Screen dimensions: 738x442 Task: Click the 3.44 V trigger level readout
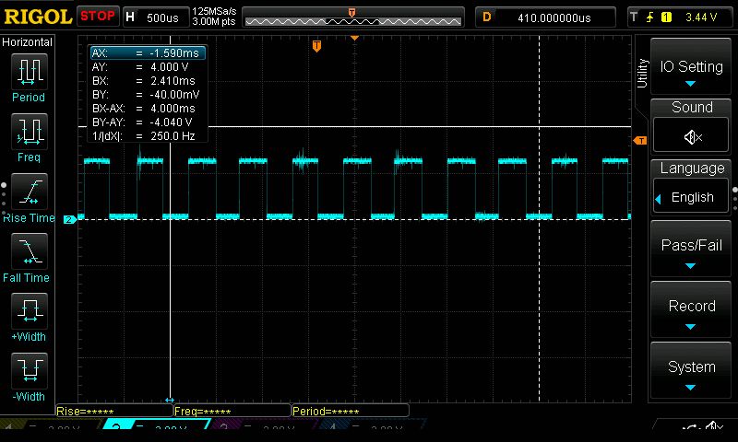point(701,17)
